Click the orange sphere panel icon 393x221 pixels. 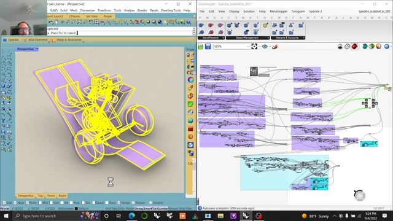pyautogui.click(x=190, y=136)
